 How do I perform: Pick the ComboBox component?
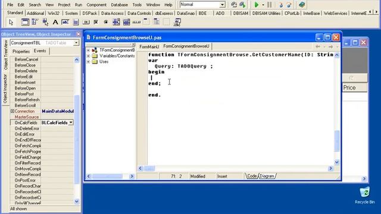[126, 23]
